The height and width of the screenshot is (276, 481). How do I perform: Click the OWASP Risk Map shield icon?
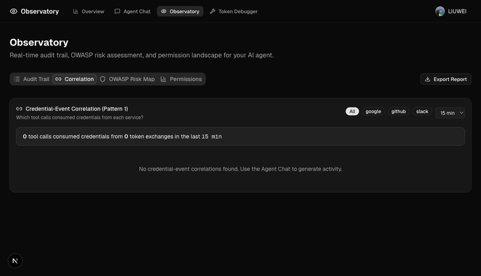point(103,79)
